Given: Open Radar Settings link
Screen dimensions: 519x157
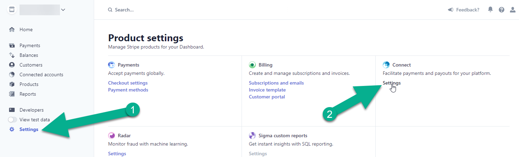Looking at the screenshot, I should pos(117,154).
